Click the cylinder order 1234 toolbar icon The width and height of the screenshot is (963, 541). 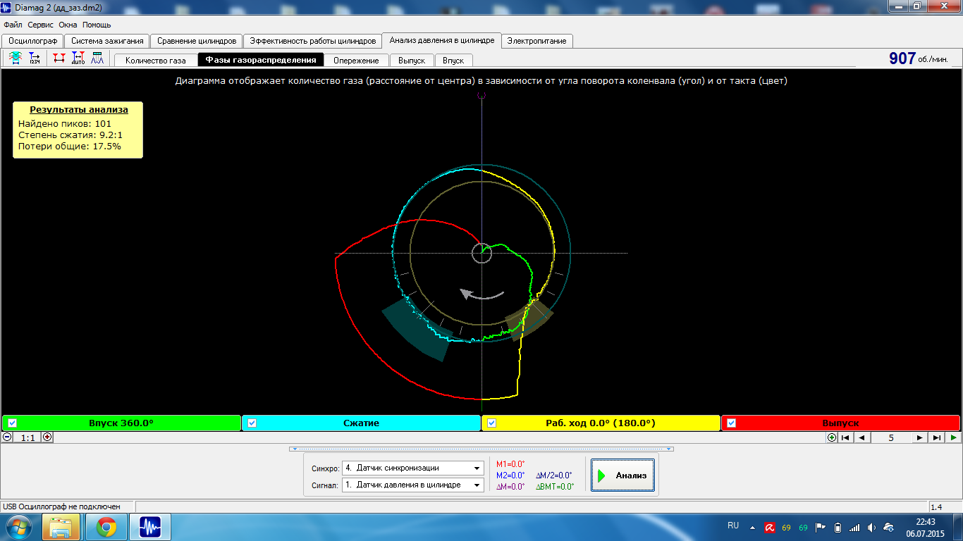pyautogui.click(x=35, y=58)
